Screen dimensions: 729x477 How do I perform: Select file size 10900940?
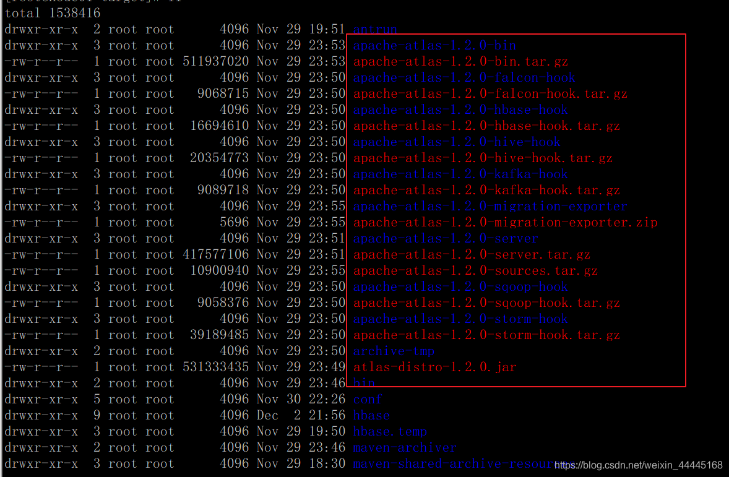coord(220,270)
